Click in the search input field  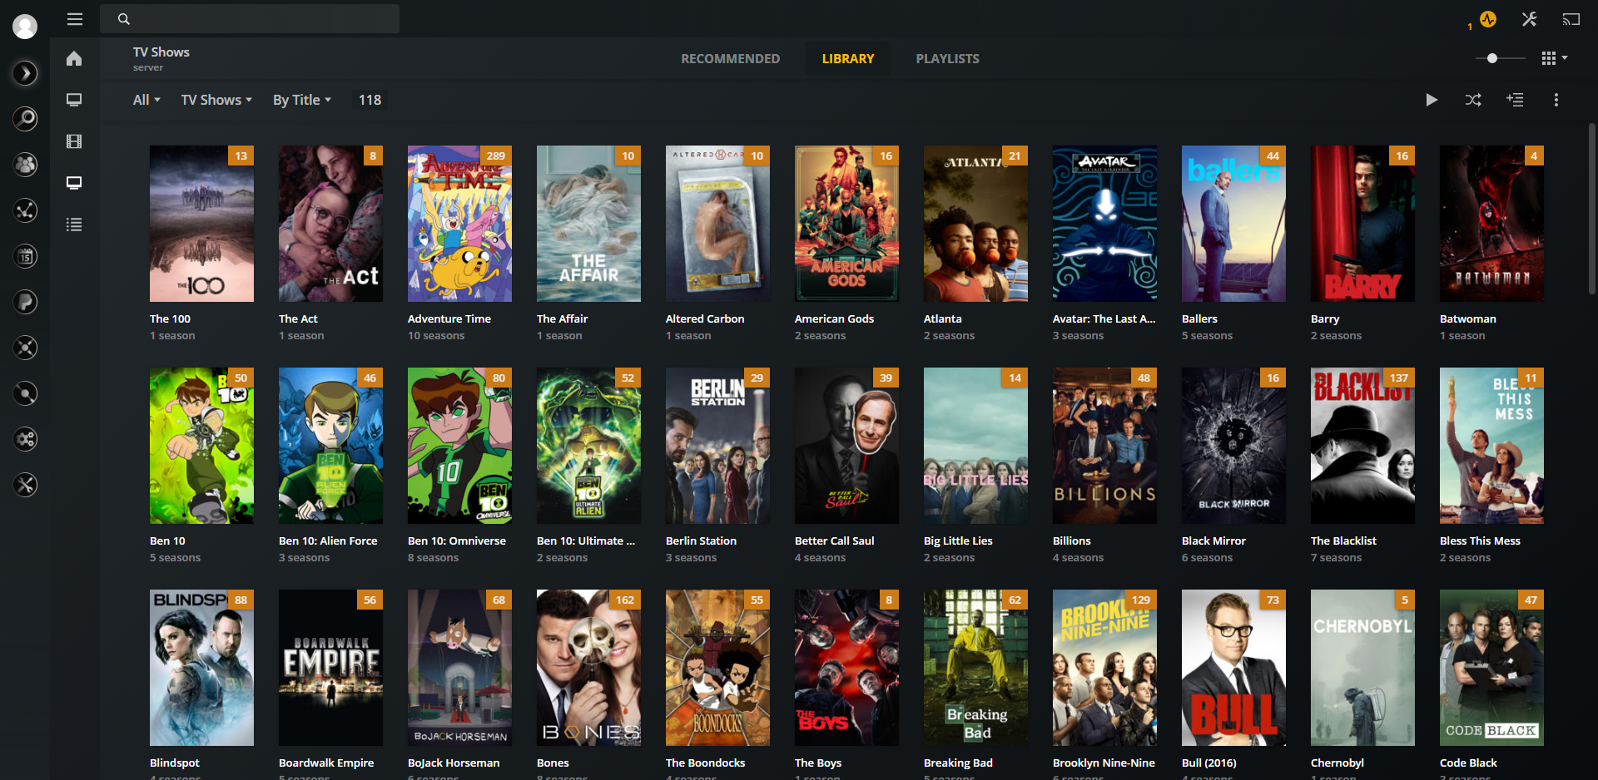pyautogui.click(x=250, y=19)
